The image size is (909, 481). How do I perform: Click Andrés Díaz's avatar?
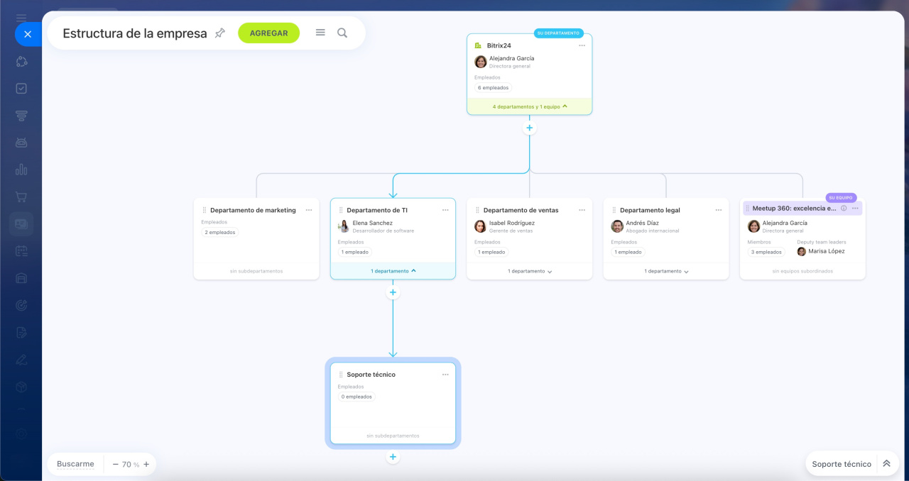coord(617,226)
